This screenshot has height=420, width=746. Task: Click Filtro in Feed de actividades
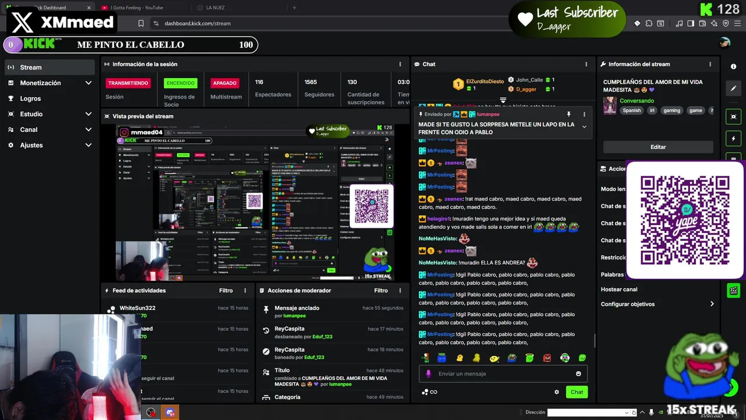[226, 290]
